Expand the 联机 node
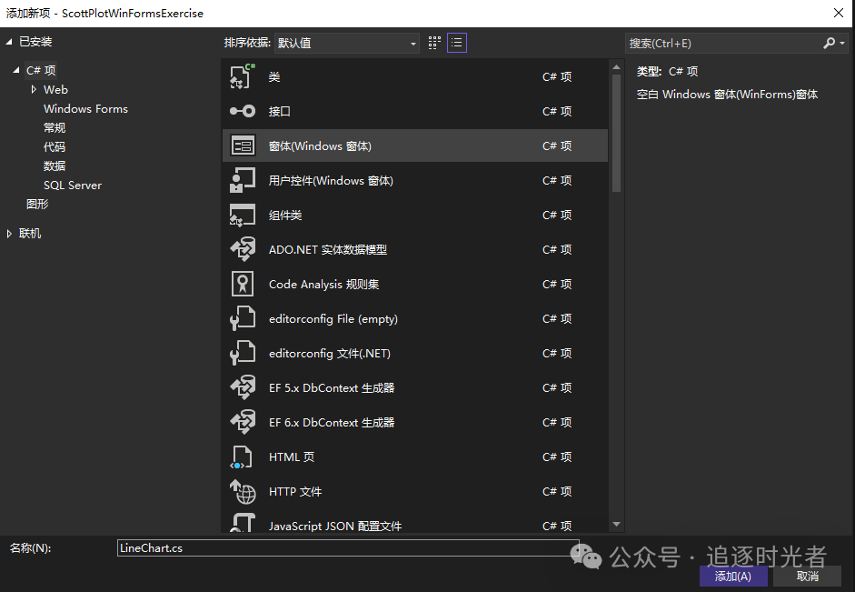 coord(9,234)
